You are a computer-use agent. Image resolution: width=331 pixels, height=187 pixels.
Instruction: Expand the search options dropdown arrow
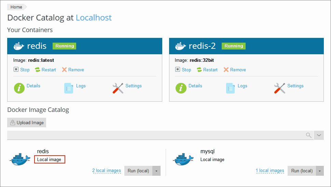click(x=319, y=135)
